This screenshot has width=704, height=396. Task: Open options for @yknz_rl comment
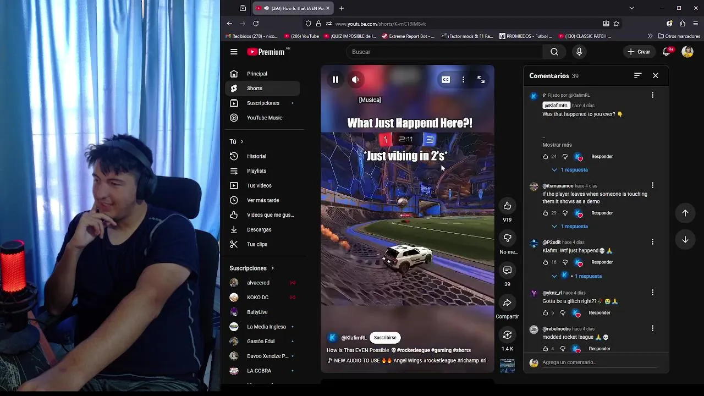click(652, 293)
